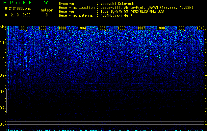Viewport: 207px width, 131px height.
Task: Click the Ovserver label
Action: click(67, 4)
